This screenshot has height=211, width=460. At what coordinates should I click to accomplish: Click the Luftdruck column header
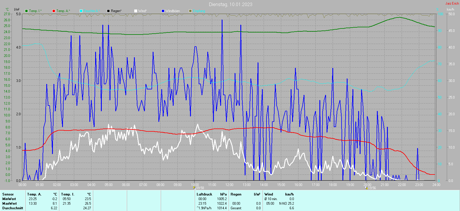click(204, 194)
